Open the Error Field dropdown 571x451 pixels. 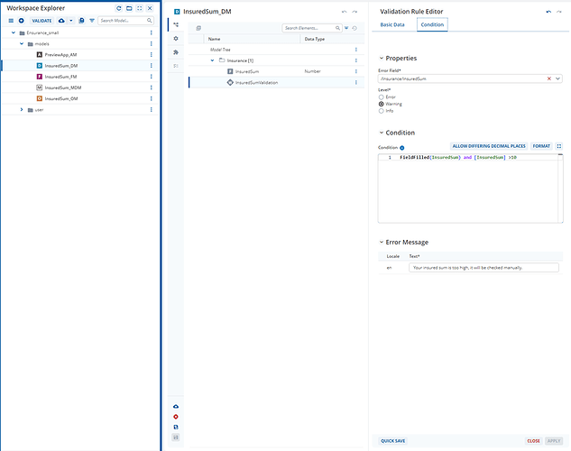557,78
